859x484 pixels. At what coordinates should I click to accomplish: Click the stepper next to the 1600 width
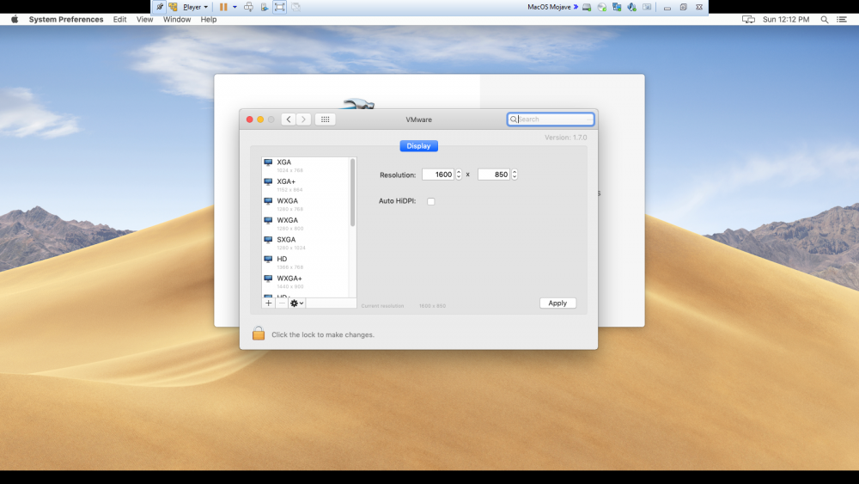click(459, 175)
